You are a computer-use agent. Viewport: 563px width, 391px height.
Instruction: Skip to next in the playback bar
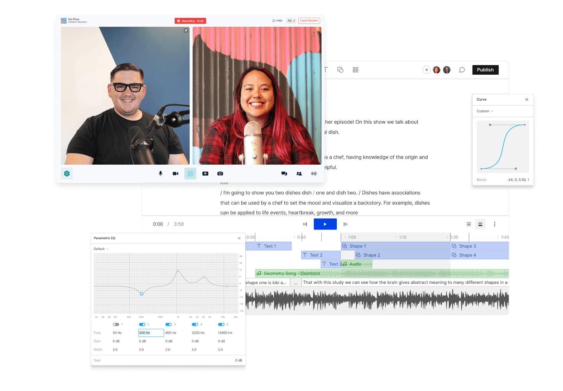[345, 224]
